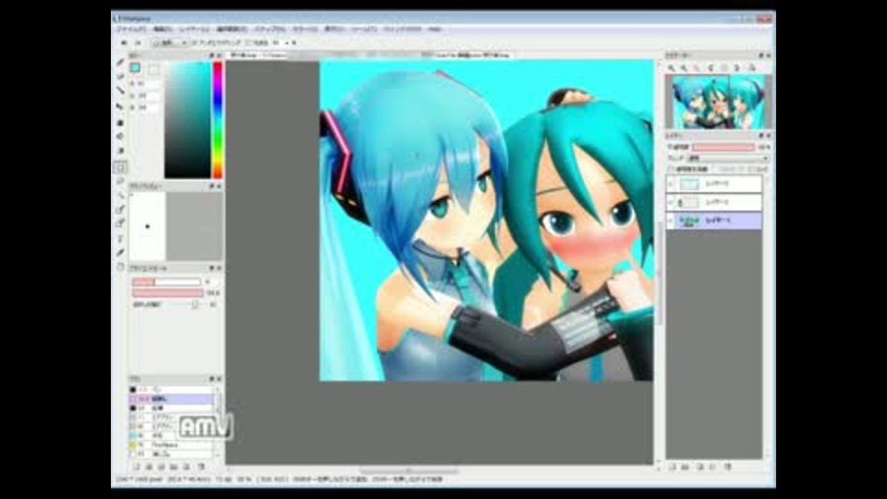887x499 pixels.
Task: Adjust the layer opacity slider
Action: (723, 147)
